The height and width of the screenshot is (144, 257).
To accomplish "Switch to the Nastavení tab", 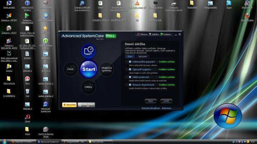I will [x=143, y=56].
